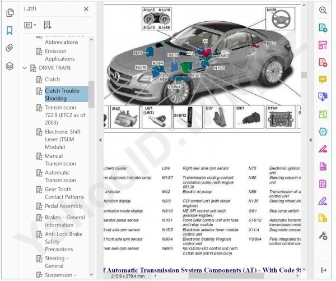
Task: Click the instrument cluster A1p12 image box
Action: 157,19
